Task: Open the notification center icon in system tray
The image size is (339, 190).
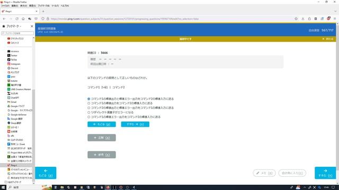Action: click(333, 187)
